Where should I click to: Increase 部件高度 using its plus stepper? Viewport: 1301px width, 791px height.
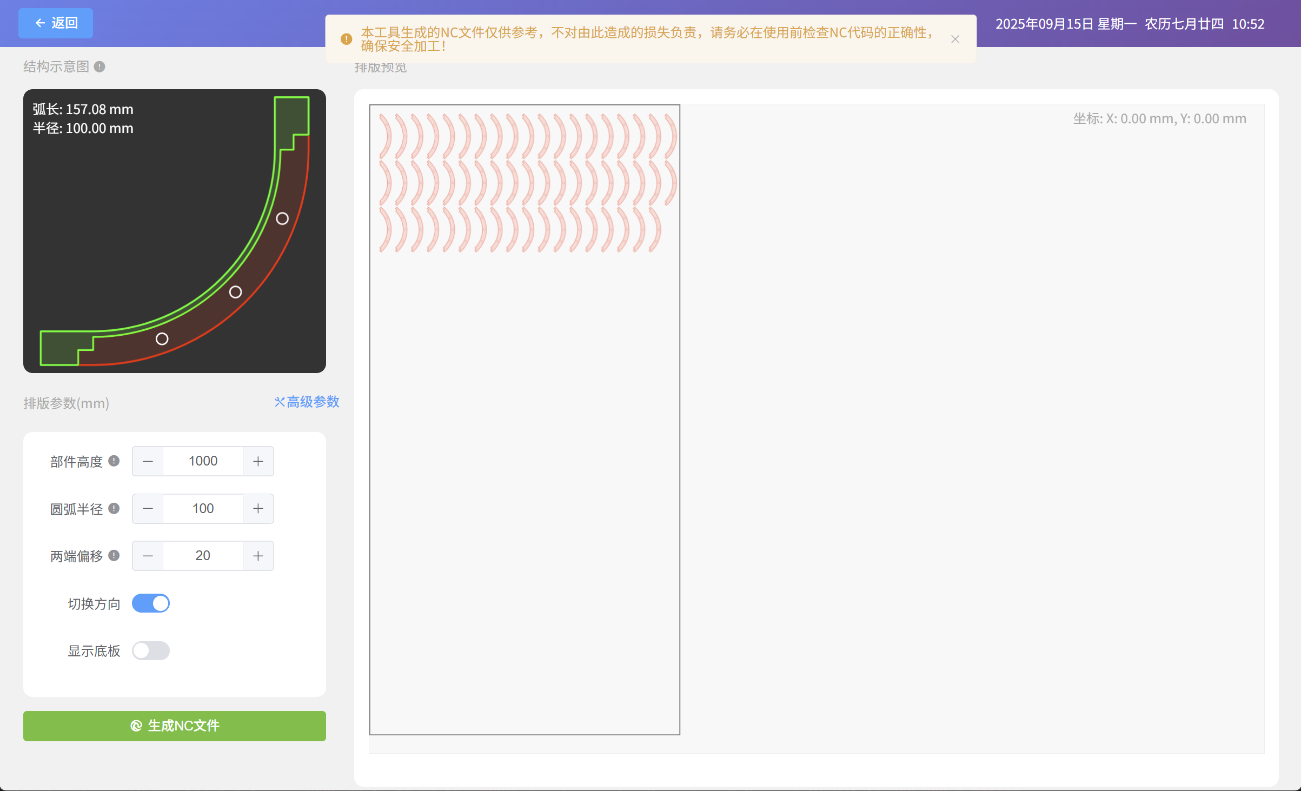258,461
